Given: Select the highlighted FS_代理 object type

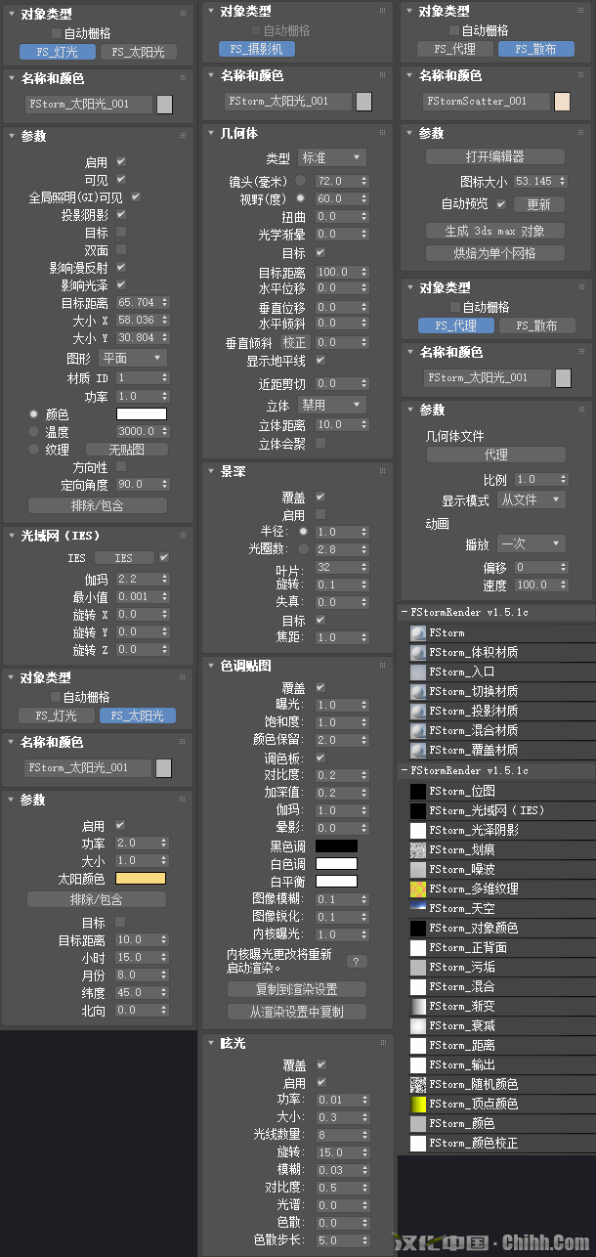Looking at the screenshot, I should coord(456,325).
